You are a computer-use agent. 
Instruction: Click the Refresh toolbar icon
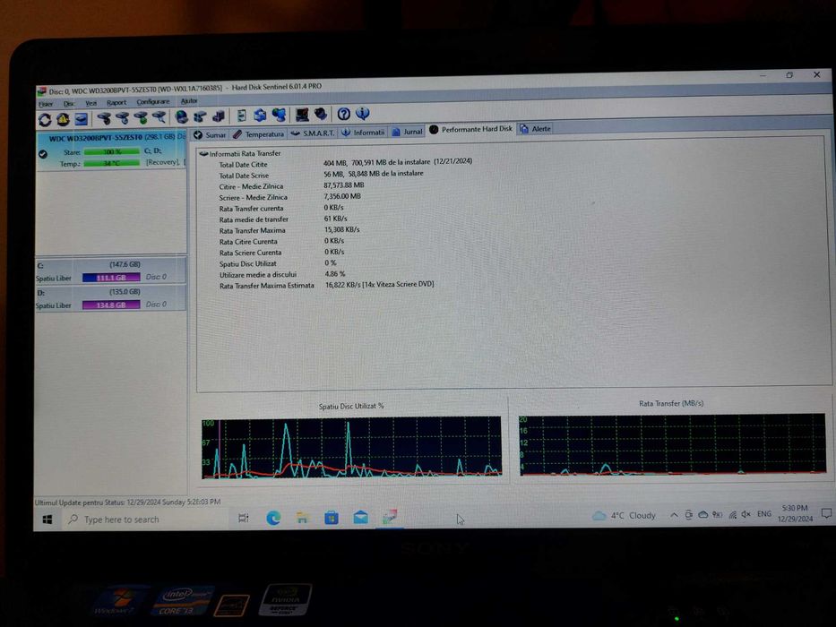(45, 120)
